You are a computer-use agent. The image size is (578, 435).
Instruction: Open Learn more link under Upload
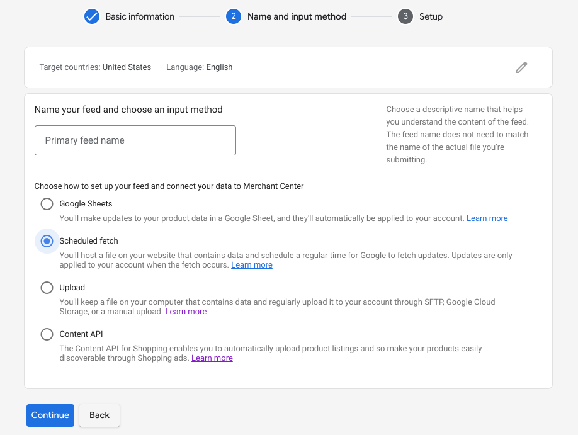pyautogui.click(x=186, y=312)
